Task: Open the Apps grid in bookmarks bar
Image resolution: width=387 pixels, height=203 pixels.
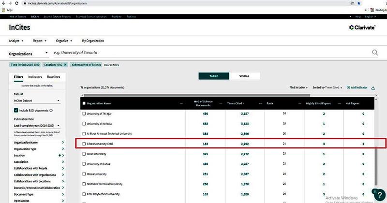Action: pyautogui.click(x=3, y=10)
